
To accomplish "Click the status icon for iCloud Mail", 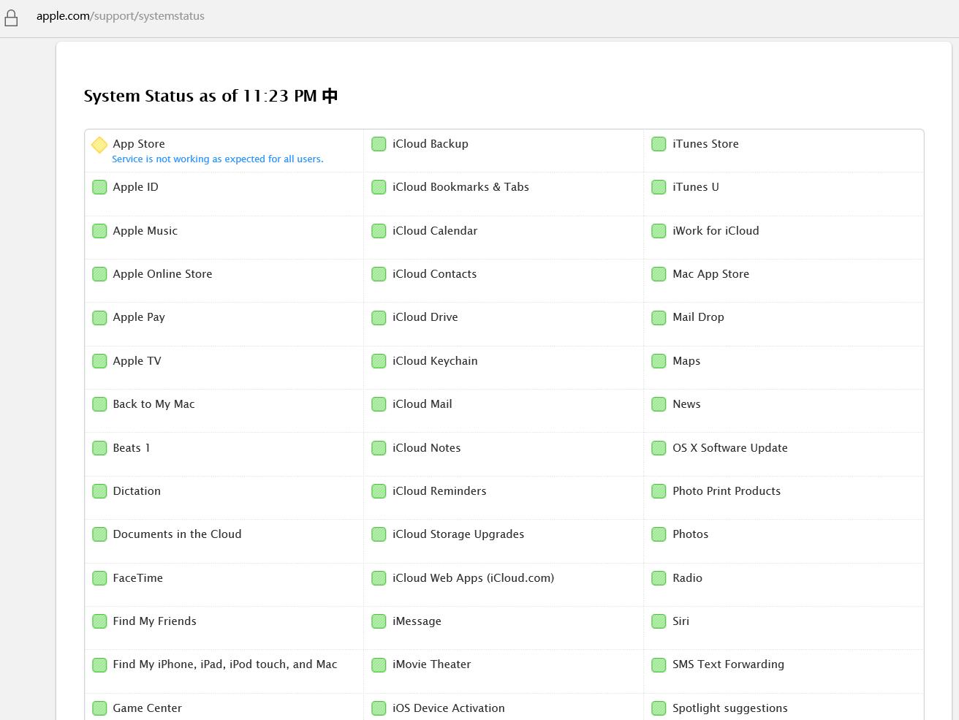I will tap(379, 404).
